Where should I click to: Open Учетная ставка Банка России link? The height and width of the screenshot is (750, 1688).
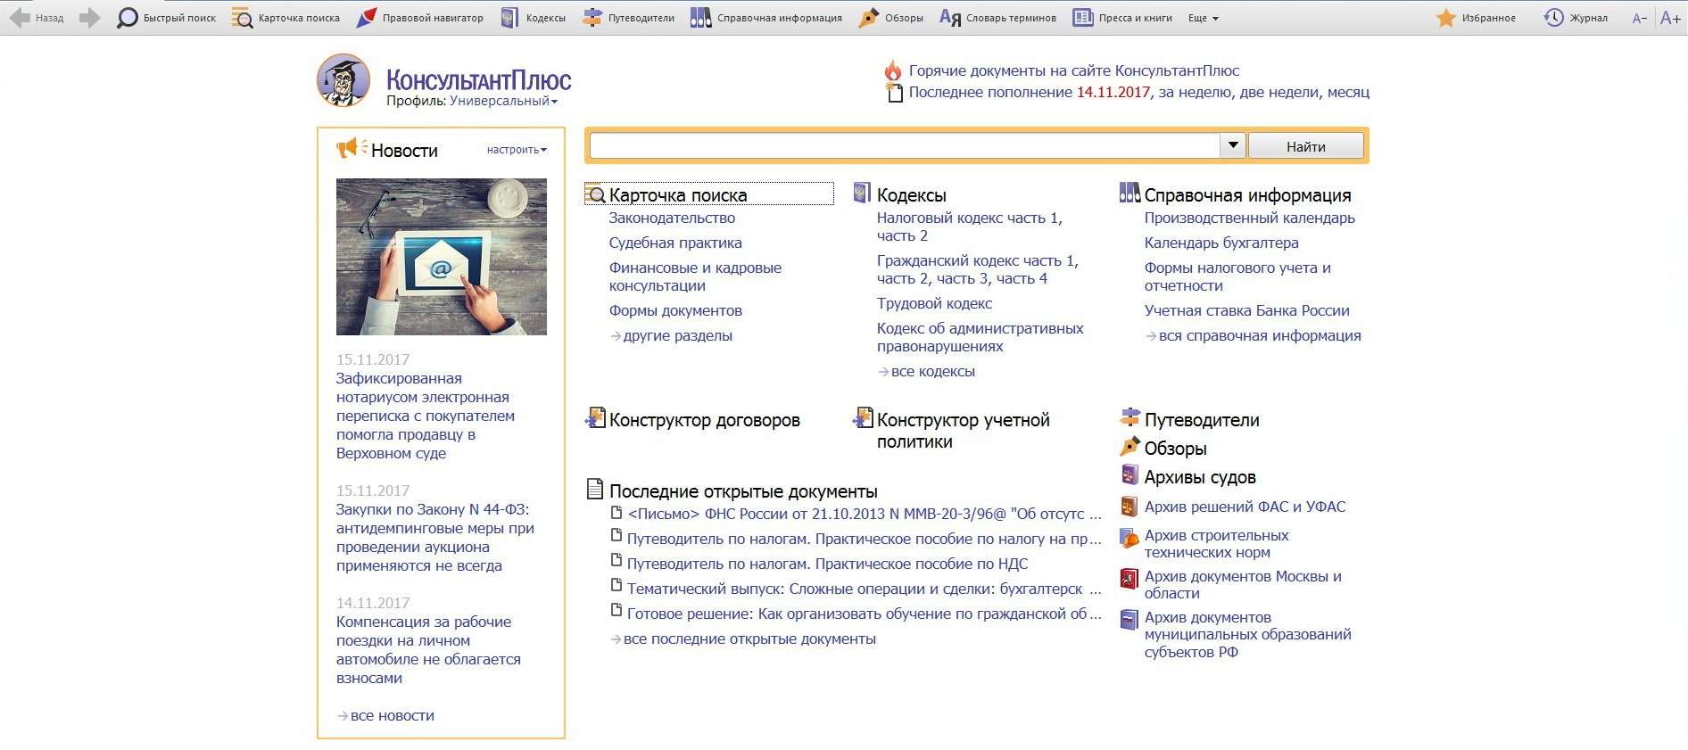(1246, 310)
